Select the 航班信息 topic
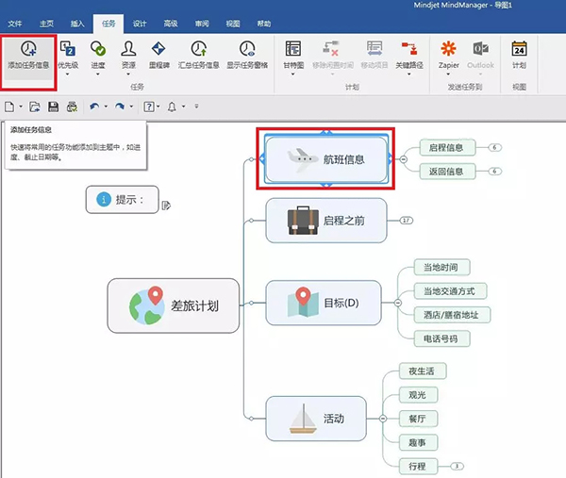The height and width of the screenshot is (478, 566). (326, 159)
